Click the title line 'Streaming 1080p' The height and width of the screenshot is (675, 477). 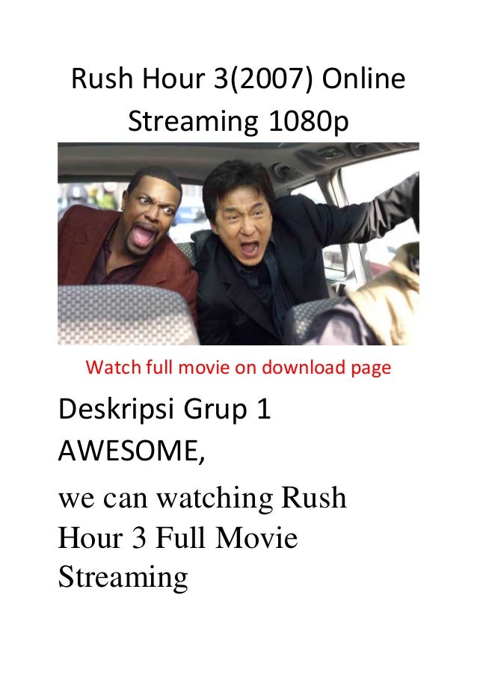238,121
